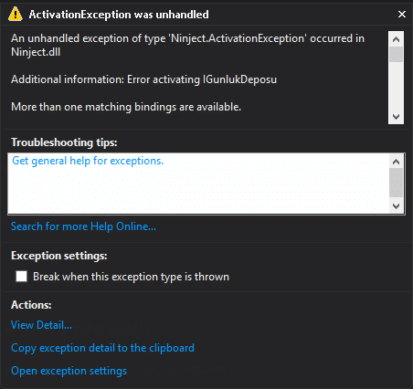Click the 'ActivationException was unhandled' title text

click(119, 15)
